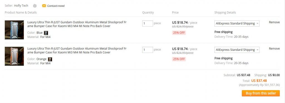
Task: Click the 25% OFF badge on the Blue case
Action: click(x=179, y=33)
